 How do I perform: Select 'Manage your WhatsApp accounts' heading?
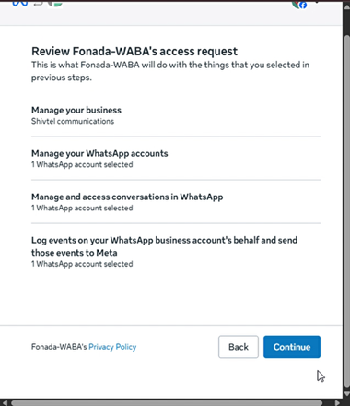tap(99, 153)
